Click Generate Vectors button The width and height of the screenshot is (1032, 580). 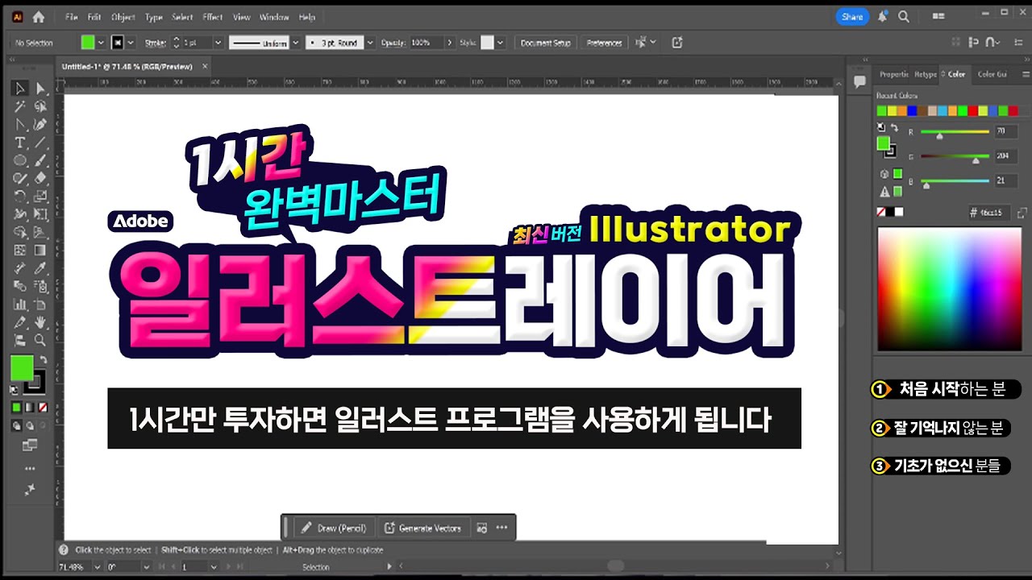click(422, 528)
